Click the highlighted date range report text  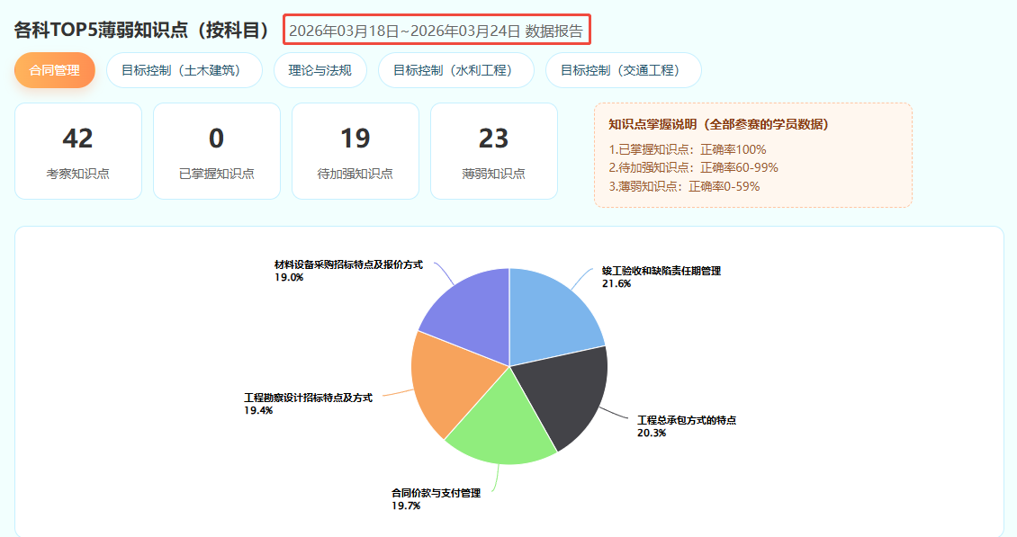[436, 30]
